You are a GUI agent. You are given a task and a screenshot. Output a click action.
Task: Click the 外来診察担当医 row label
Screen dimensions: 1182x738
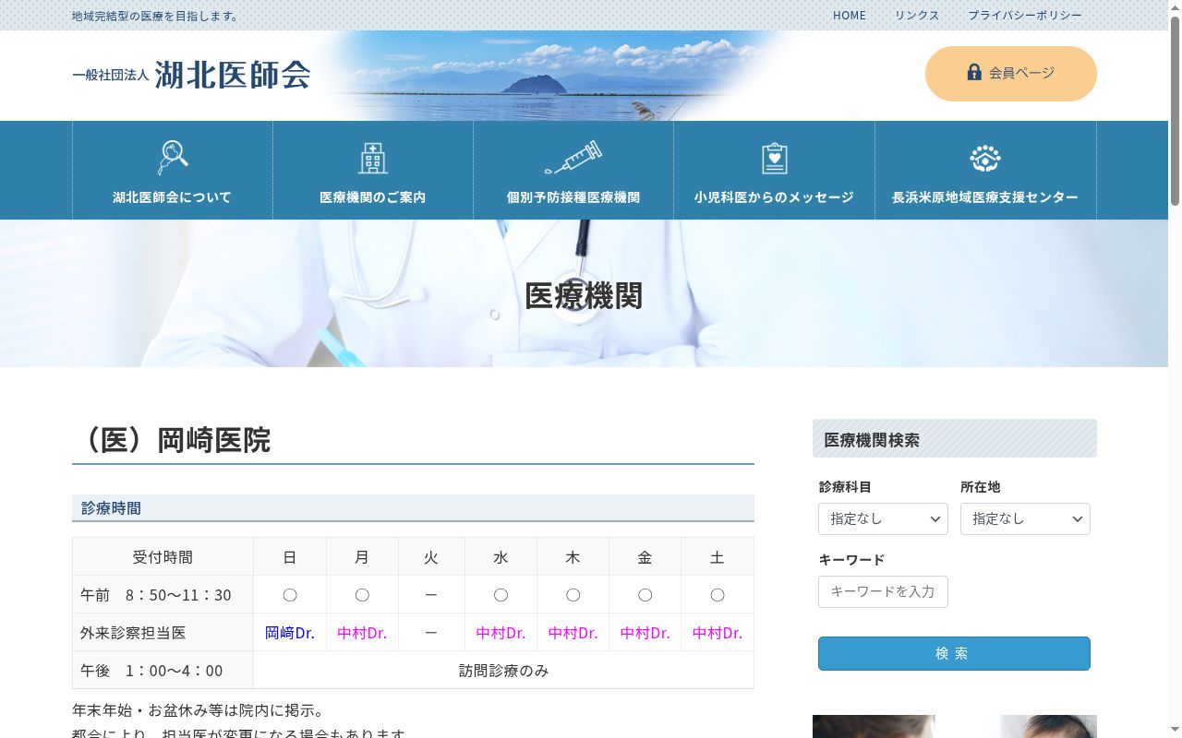[163, 633]
